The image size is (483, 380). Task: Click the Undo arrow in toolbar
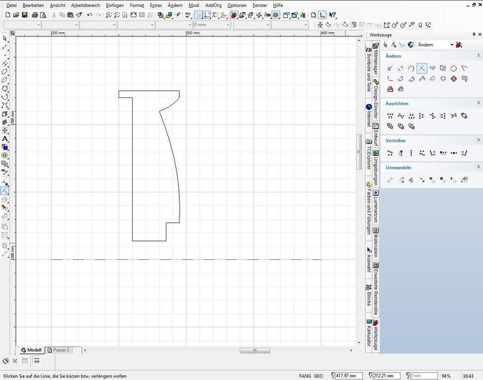click(89, 15)
